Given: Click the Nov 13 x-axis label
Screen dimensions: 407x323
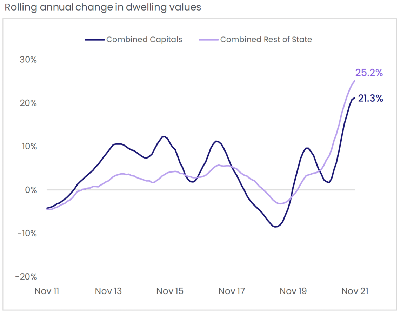Looking at the screenshot, I should (108, 291).
